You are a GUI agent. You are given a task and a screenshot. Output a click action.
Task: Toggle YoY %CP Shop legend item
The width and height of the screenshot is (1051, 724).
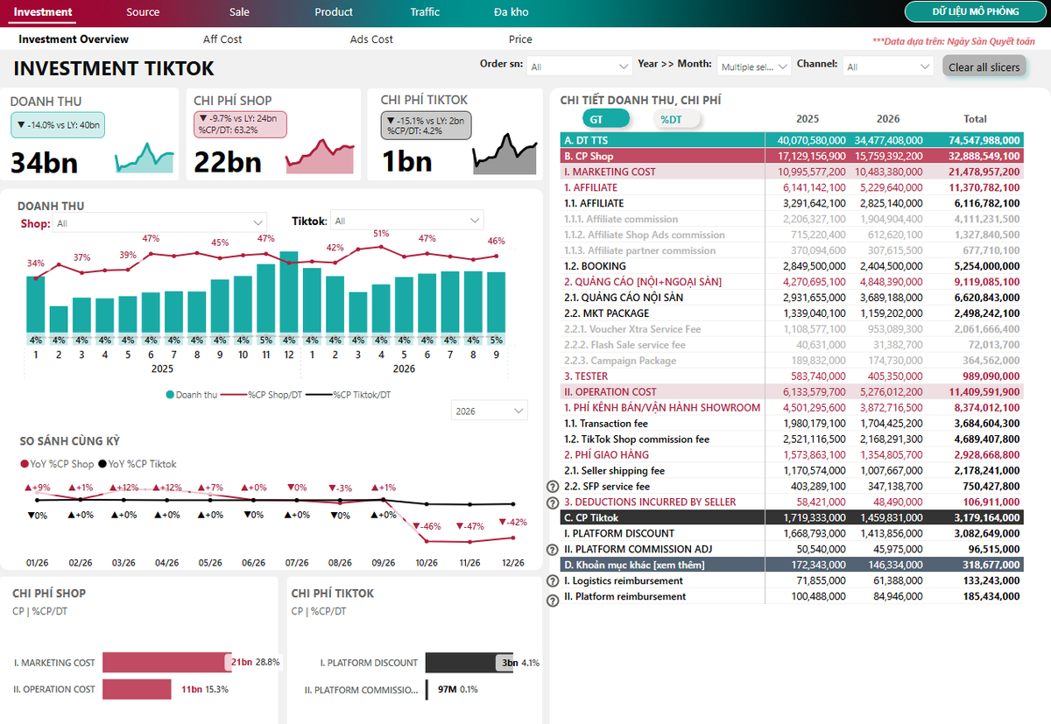[57, 464]
